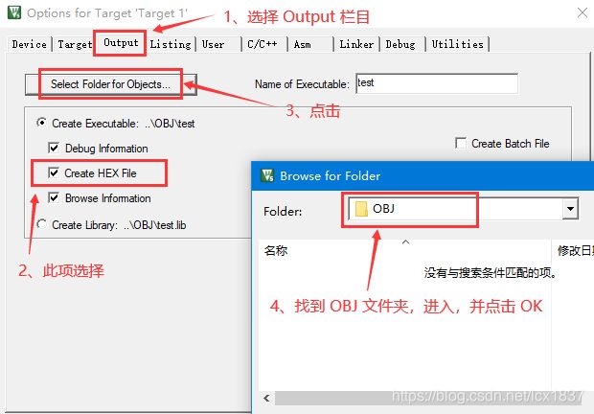Click Select Folder for Objects button
The height and width of the screenshot is (414, 594).
tap(110, 84)
